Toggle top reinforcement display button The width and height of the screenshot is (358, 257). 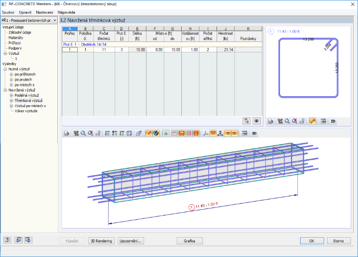(x=175, y=133)
